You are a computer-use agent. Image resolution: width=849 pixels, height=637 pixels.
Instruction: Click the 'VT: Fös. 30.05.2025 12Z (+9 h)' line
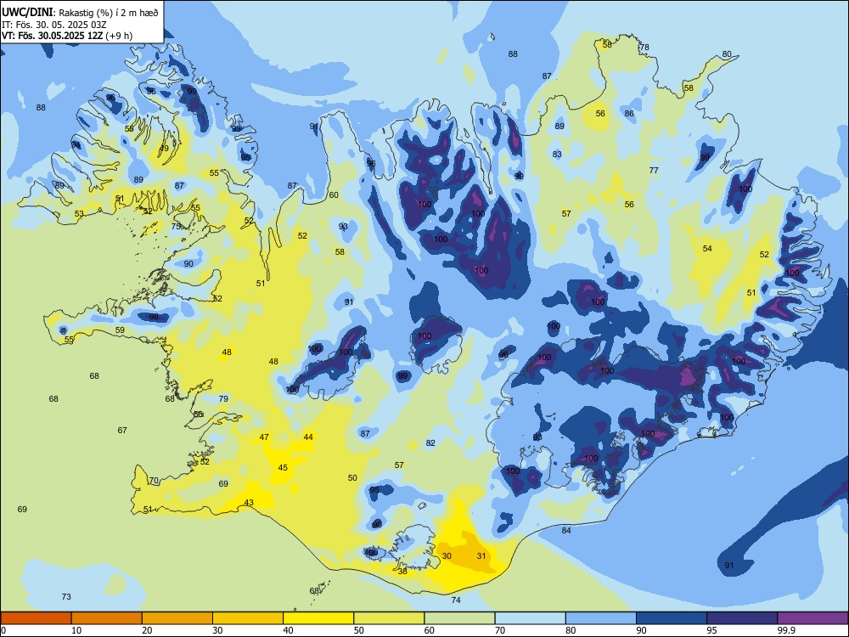point(66,36)
